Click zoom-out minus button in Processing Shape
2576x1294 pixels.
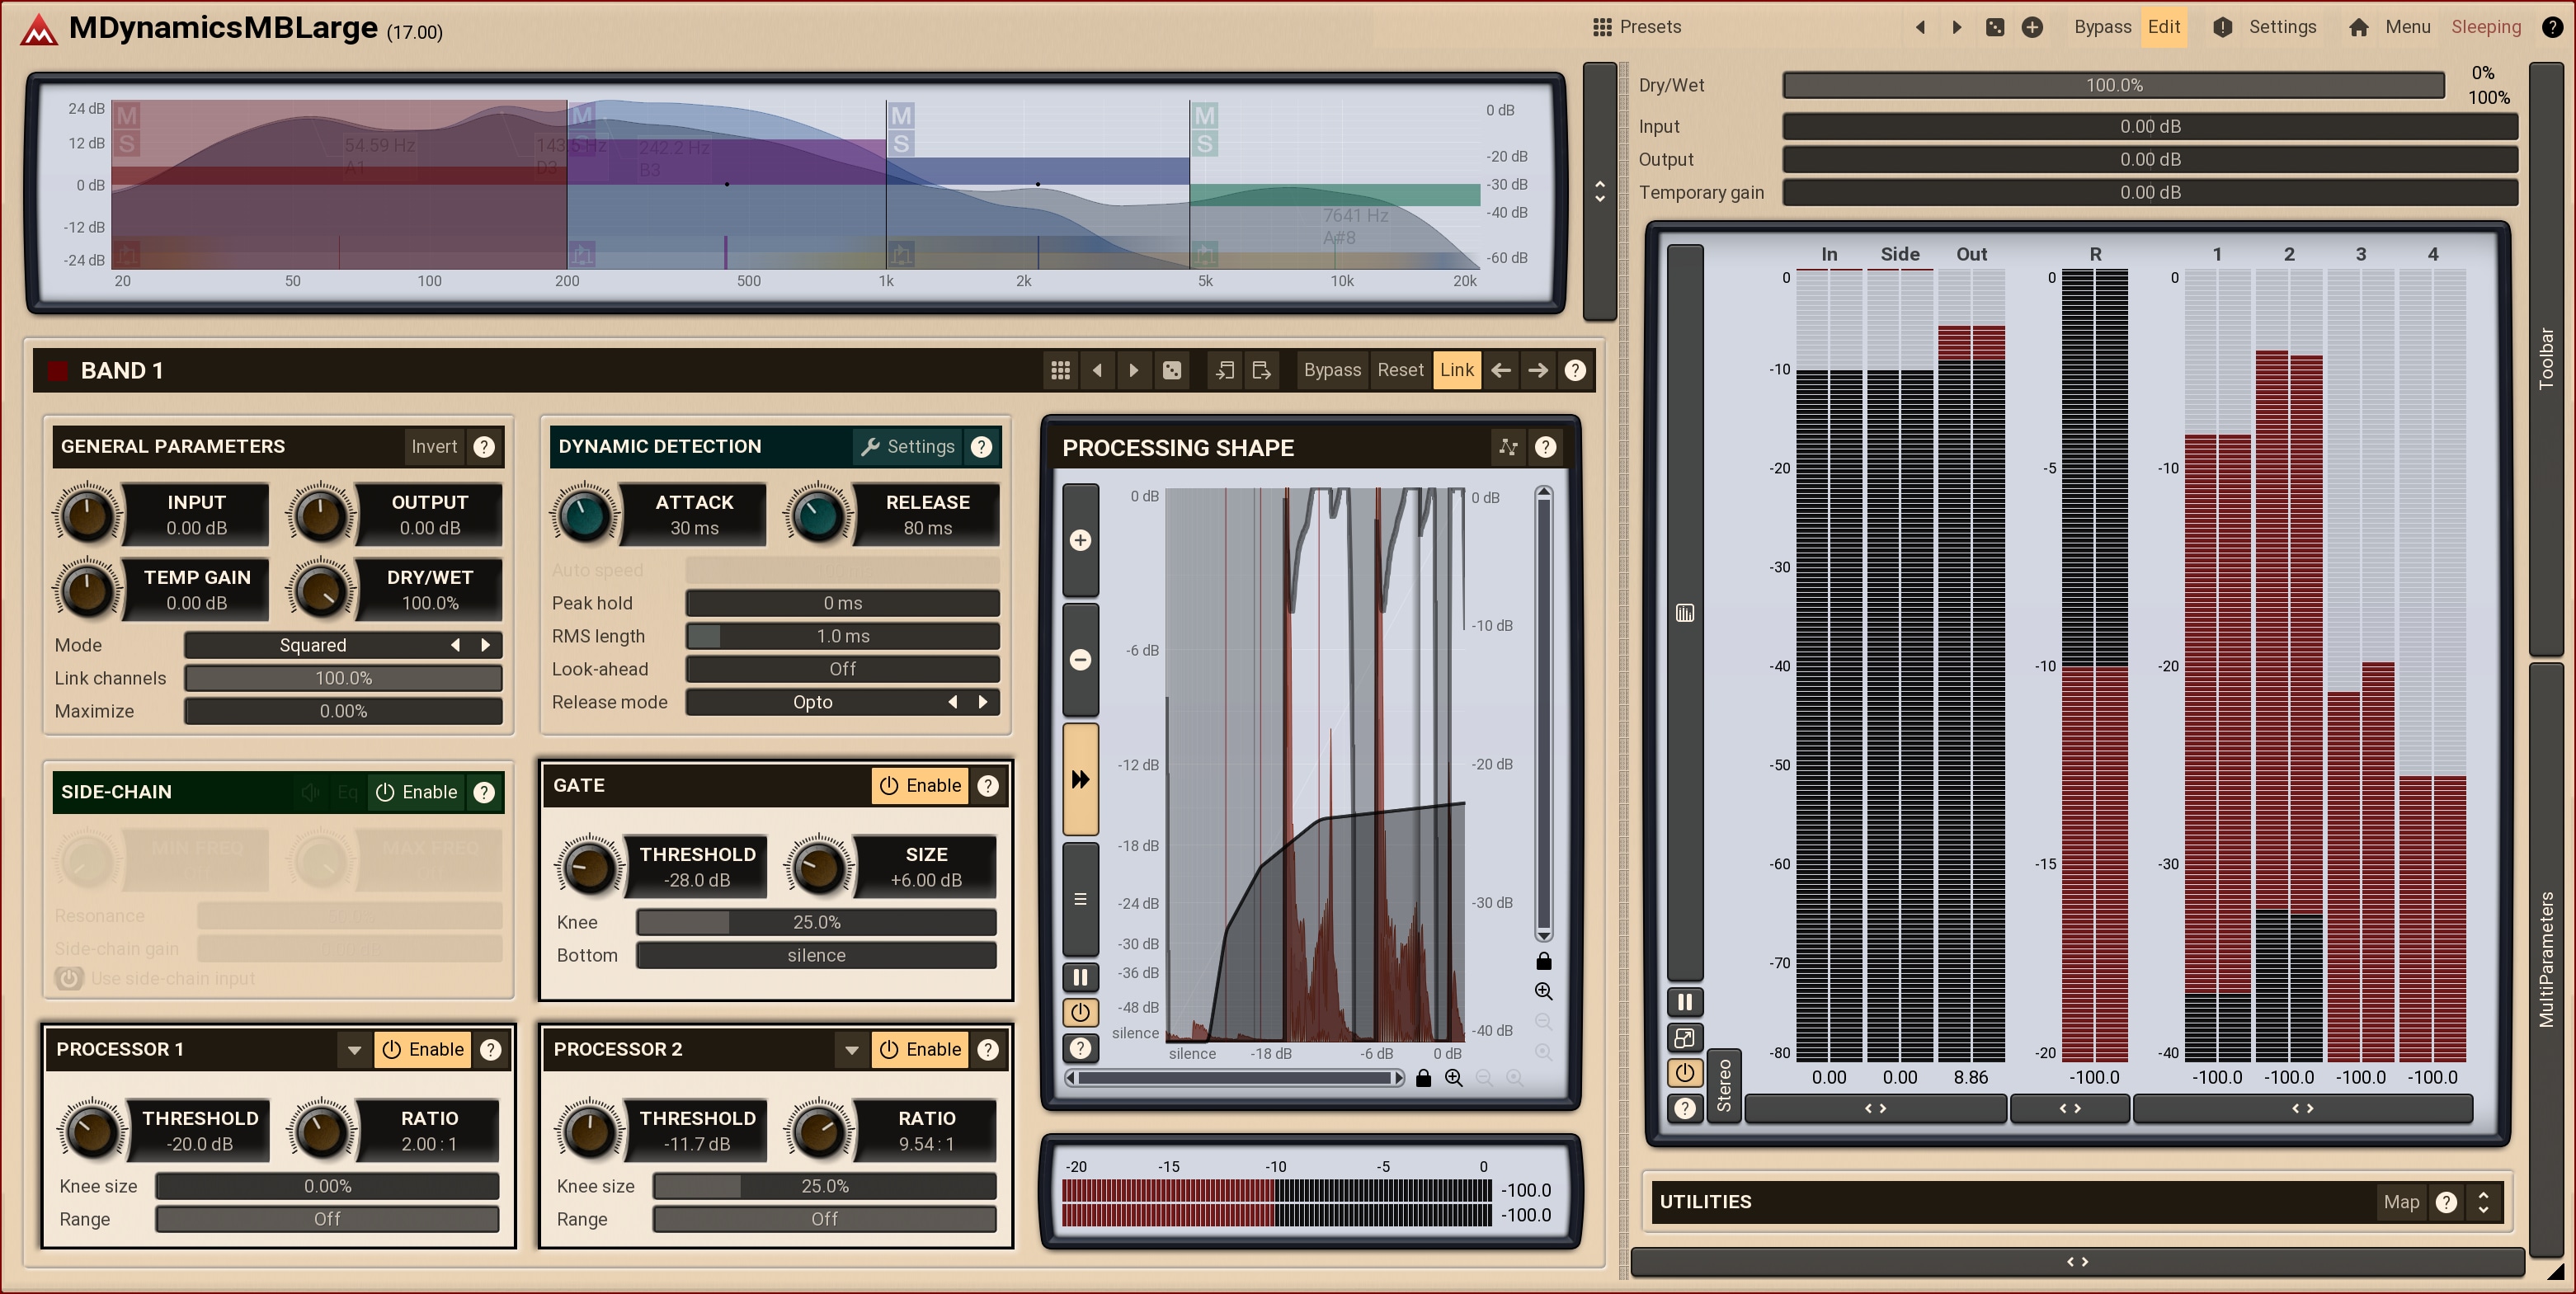tap(1080, 659)
